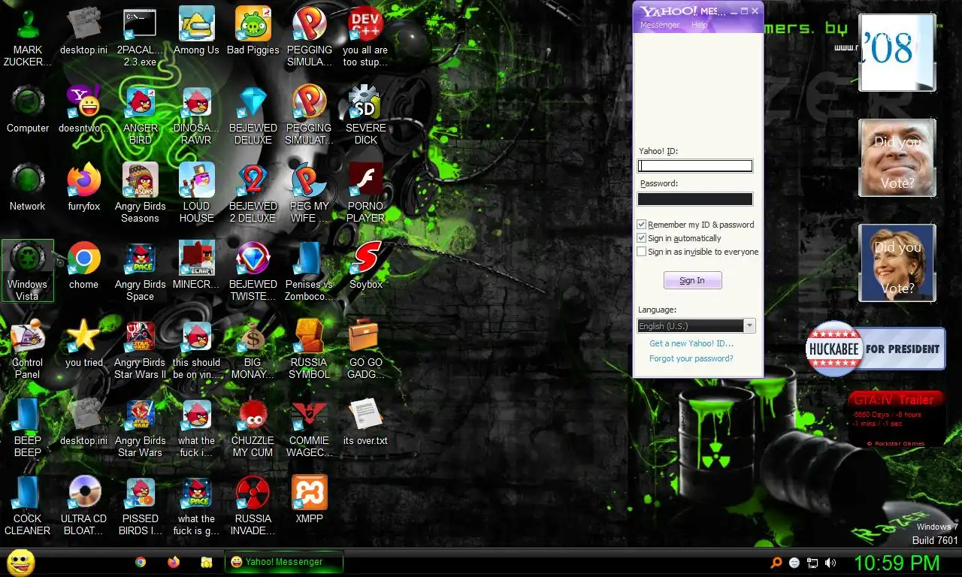
Task: Open the Soybox desktop icon
Action: click(x=366, y=266)
